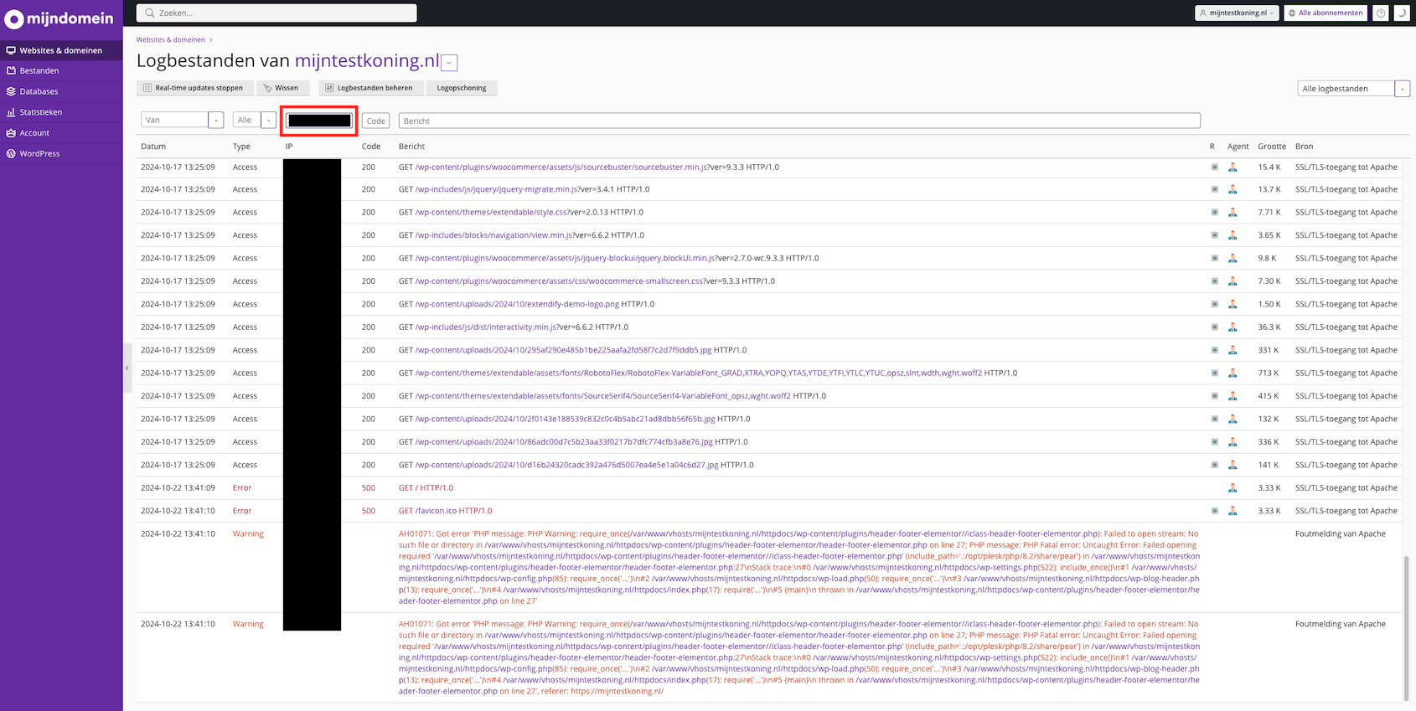The image size is (1416, 711).
Task: Go to Statistieken in the sidebar
Action: pyautogui.click(x=40, y=112)
